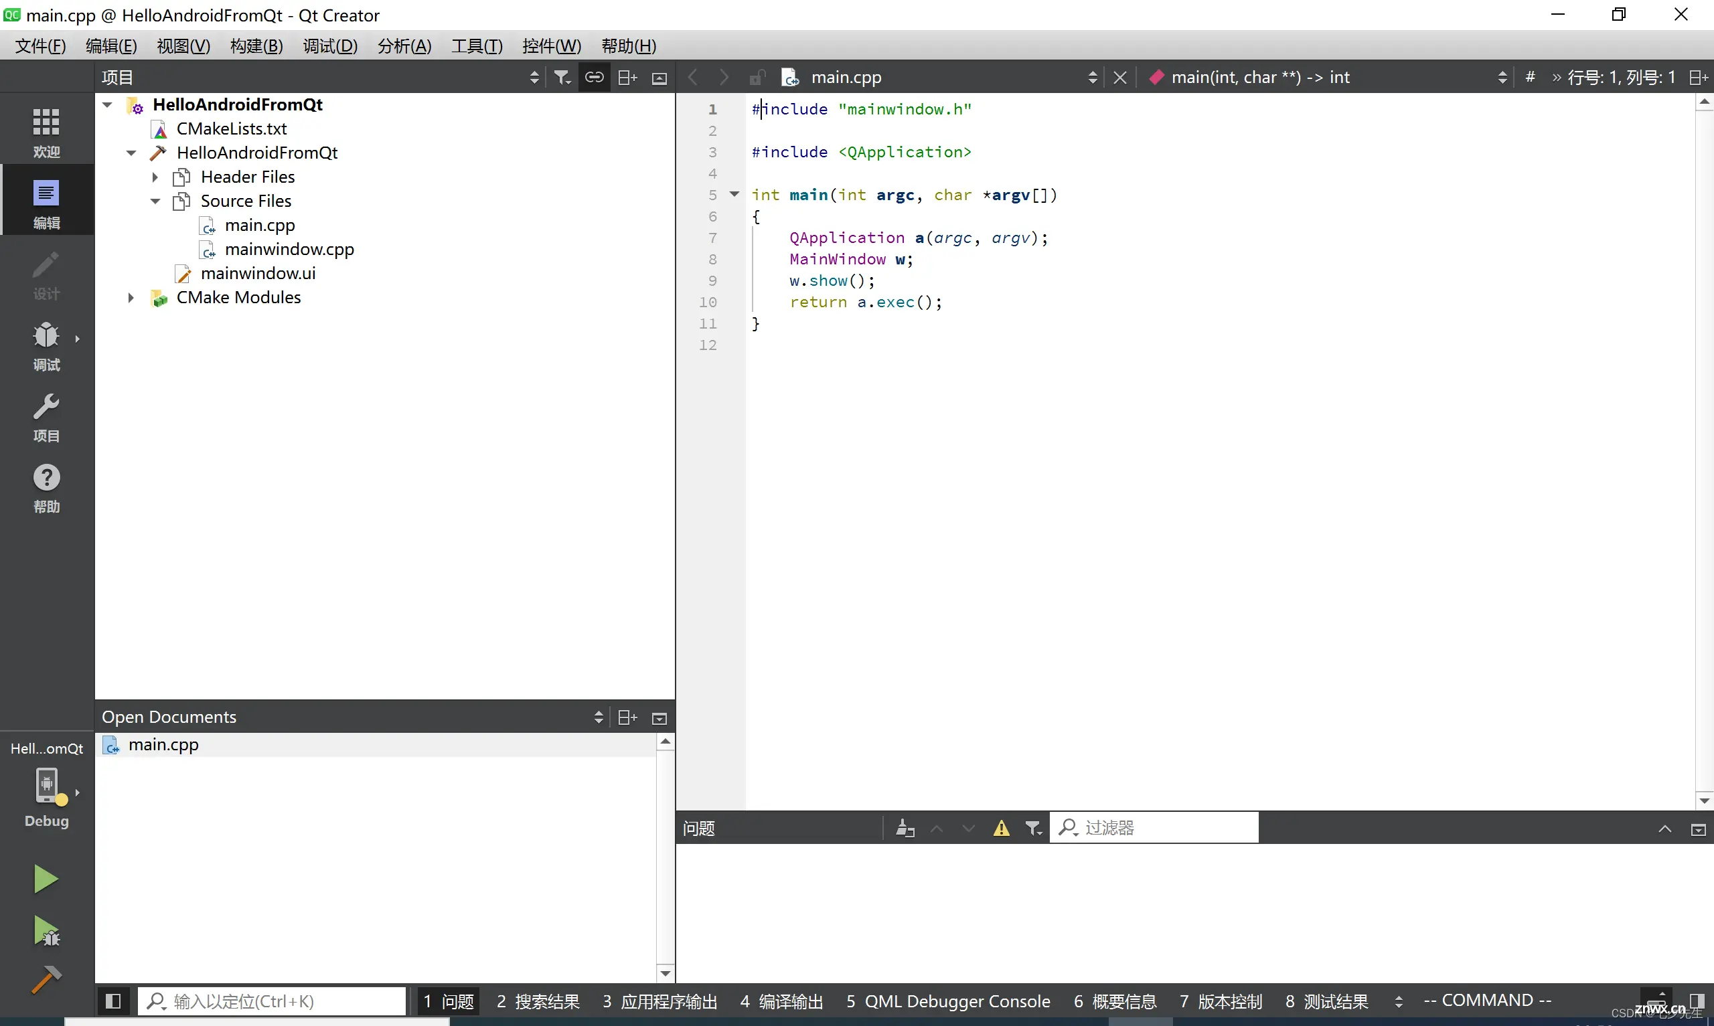The height and width of the screenshot is (1026, 1714).
Task: Split the Open Documents panel
Action: tap(627, 717)
